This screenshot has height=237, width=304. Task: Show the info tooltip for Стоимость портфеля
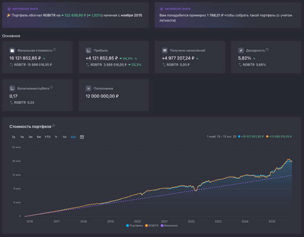[x=54, y=126]
